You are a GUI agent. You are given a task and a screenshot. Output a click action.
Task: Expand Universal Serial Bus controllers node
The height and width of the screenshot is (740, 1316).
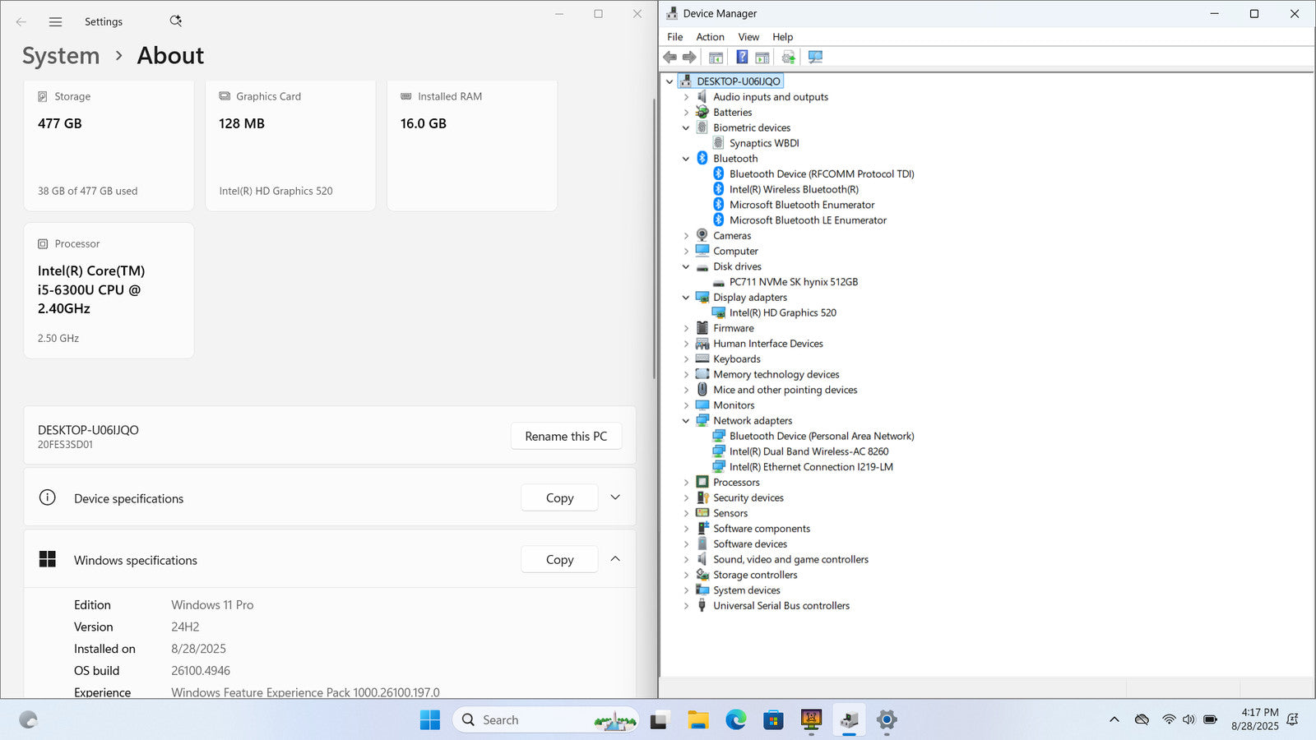pos(686,606)
